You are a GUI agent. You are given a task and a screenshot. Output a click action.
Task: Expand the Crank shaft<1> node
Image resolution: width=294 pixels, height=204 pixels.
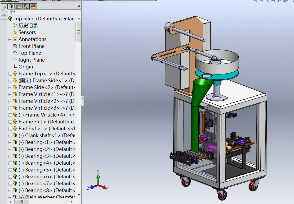coord(10,136)
